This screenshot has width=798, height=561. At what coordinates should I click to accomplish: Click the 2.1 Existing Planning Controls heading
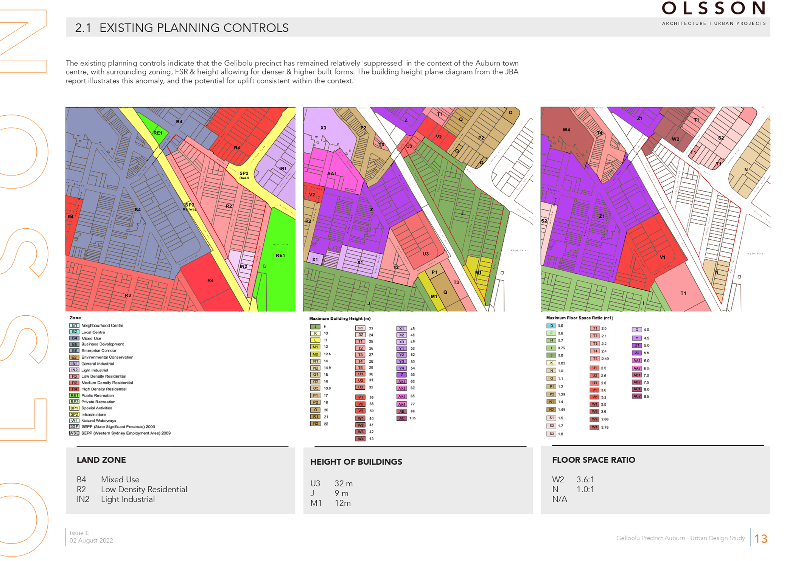(182, 28)
